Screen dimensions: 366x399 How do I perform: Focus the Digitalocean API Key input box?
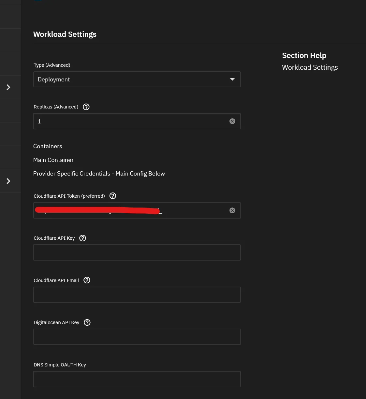coord(137,337)
